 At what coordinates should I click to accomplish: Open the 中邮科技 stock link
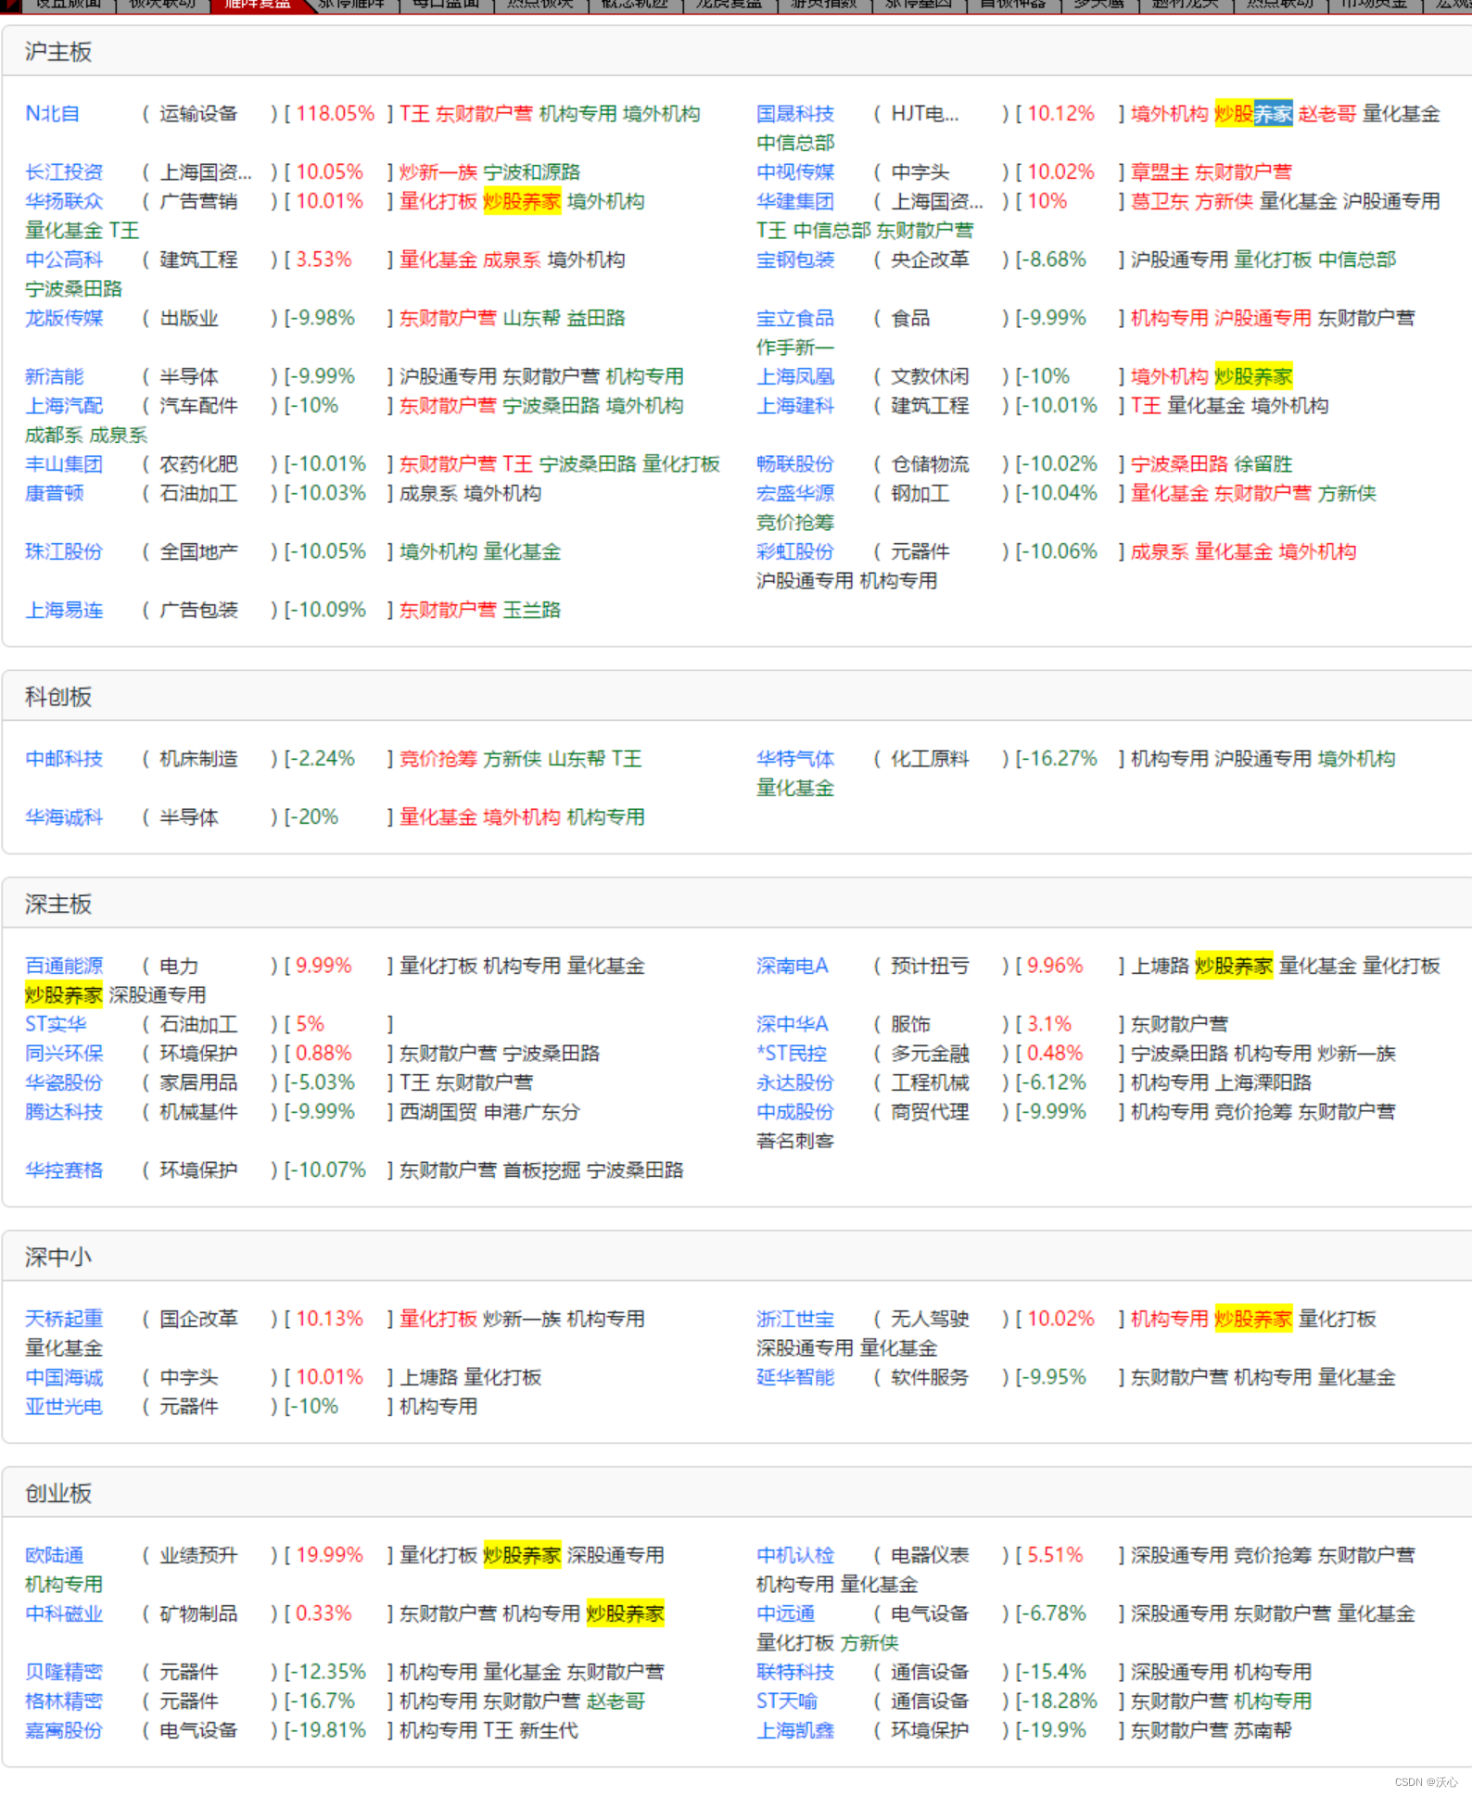[64, 759]
